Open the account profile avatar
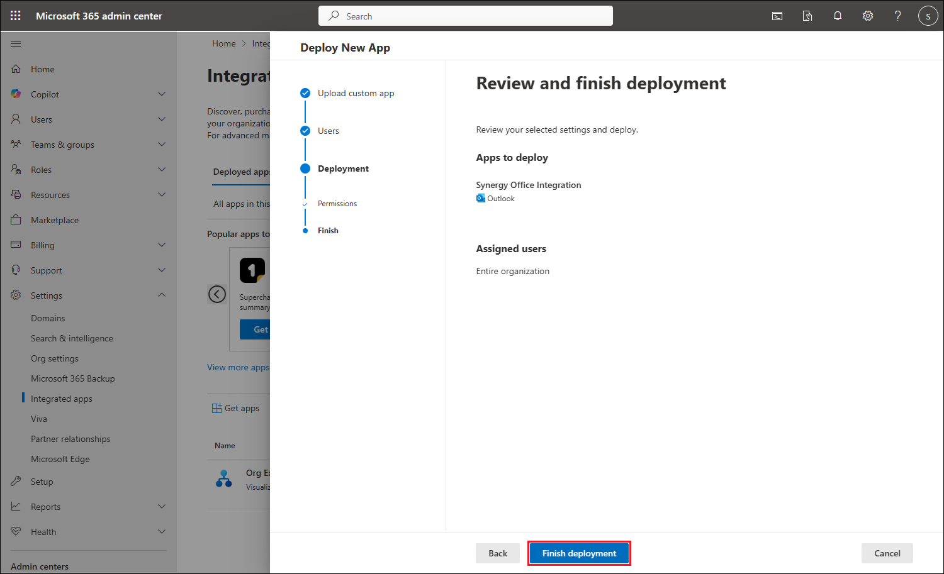The image size is (944, 574). (928, 16)
